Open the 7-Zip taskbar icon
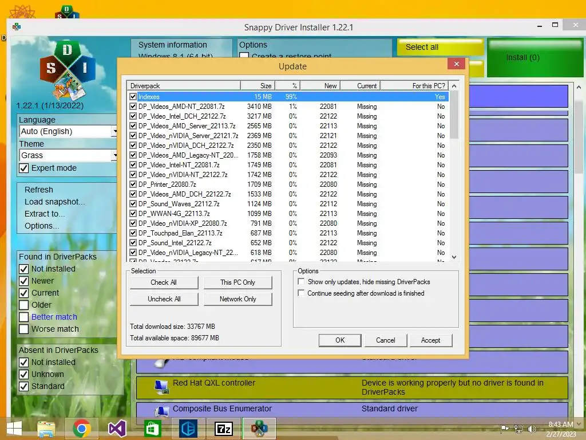The image size is (586, 440). pyautogui.click(x=224, y=429)
